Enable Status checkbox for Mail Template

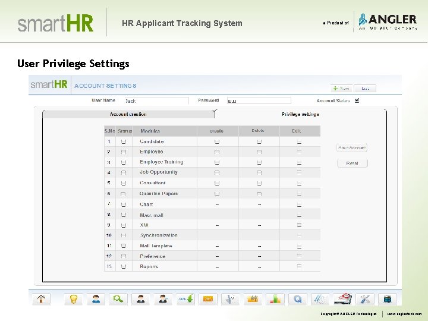pos(124,246)
